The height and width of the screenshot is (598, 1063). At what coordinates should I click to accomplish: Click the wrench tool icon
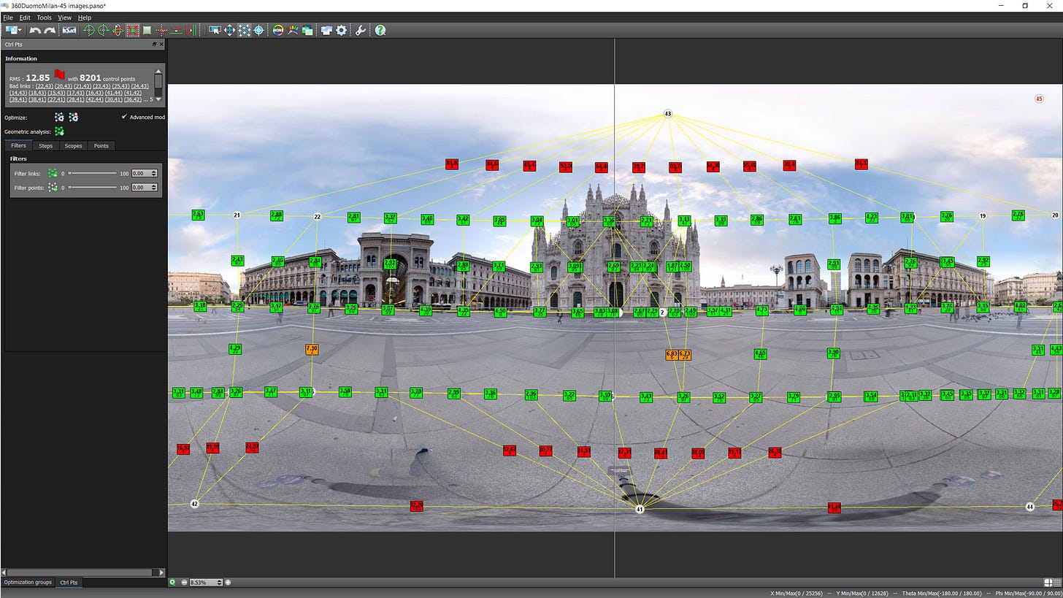(361, 30)
